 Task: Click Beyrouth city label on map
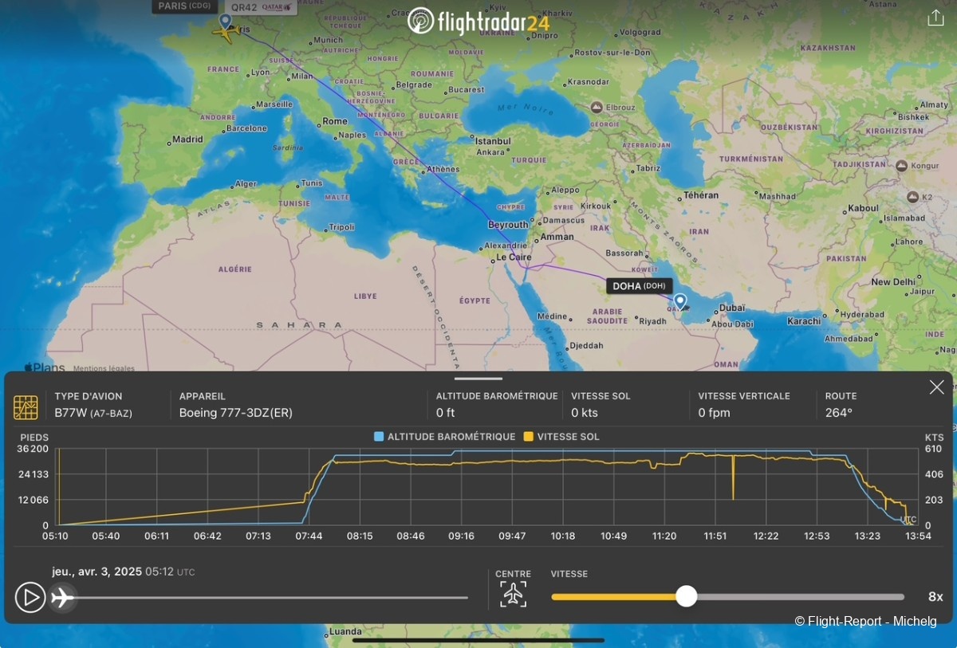pos(508,225)
